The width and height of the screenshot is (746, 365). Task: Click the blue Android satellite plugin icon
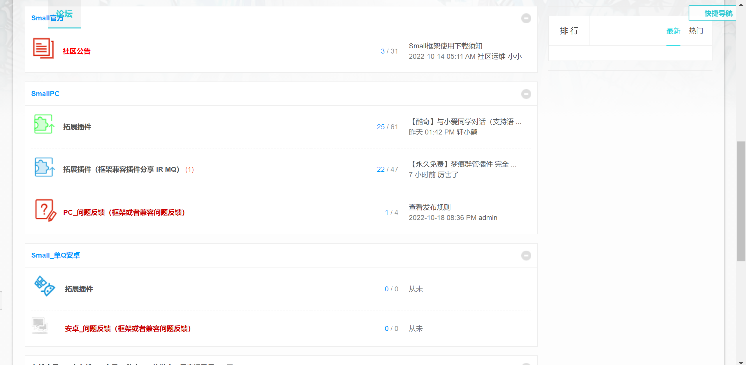click(x=44, y=286)
